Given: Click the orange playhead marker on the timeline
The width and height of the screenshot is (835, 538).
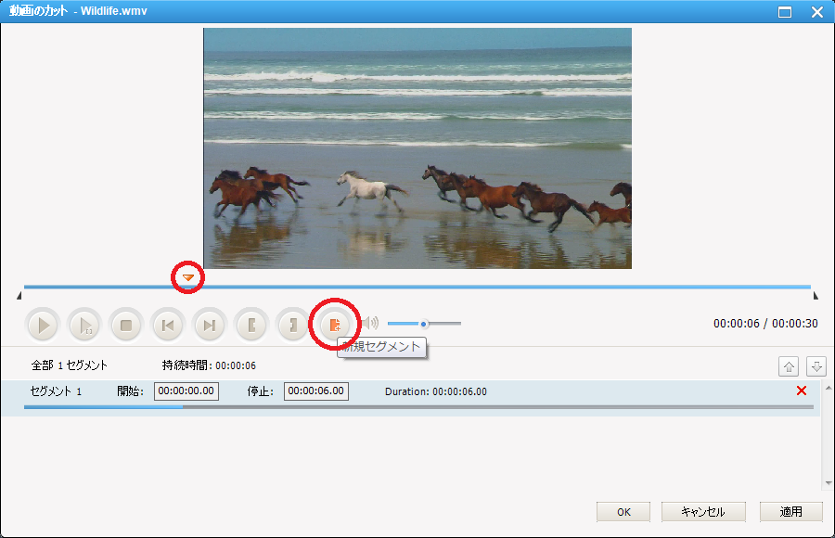Looking at the screenshot, I should pos(188,277).
